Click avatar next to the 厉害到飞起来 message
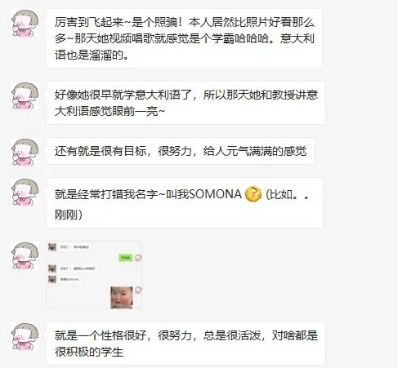The height and width of the screenshot is (368, 398). point(25,23)
